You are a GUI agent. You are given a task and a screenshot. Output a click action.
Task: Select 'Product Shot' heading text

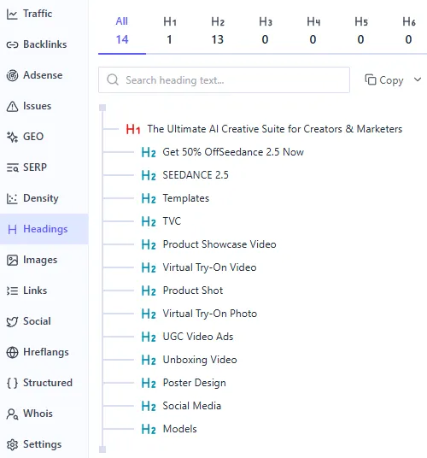pos(193,291)
